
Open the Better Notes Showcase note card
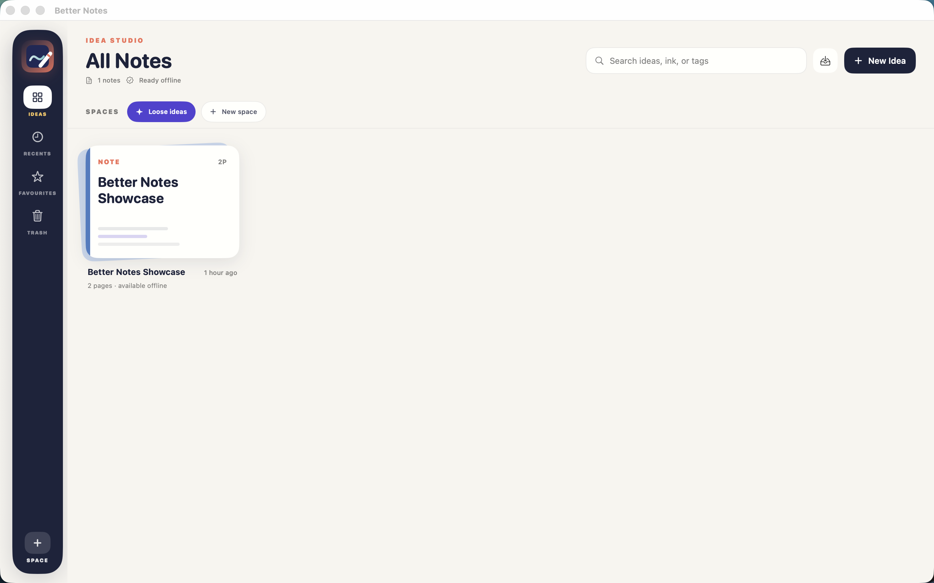162,202
